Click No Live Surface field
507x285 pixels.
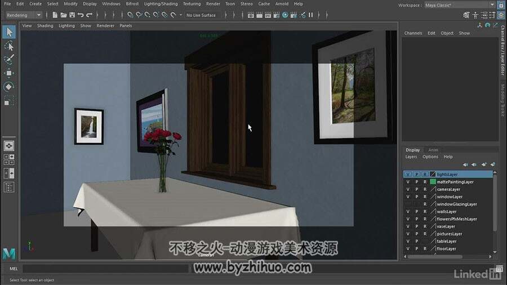(203, 15)
